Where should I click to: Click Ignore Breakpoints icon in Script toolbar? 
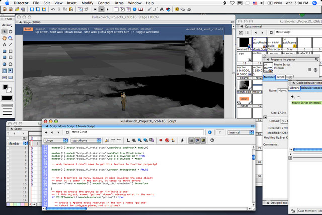pyautogui.click(x=167, y=140)
